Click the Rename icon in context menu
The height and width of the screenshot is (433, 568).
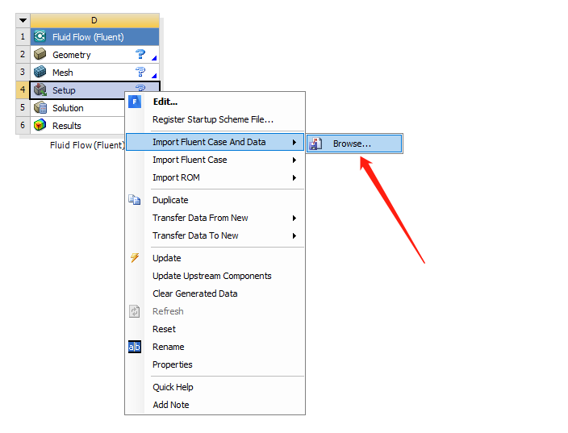pos(135,347)
